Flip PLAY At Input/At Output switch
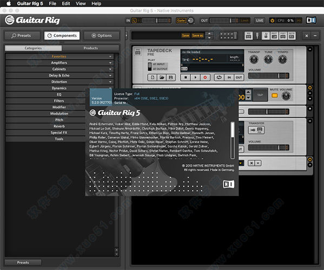 pos(150,66)
